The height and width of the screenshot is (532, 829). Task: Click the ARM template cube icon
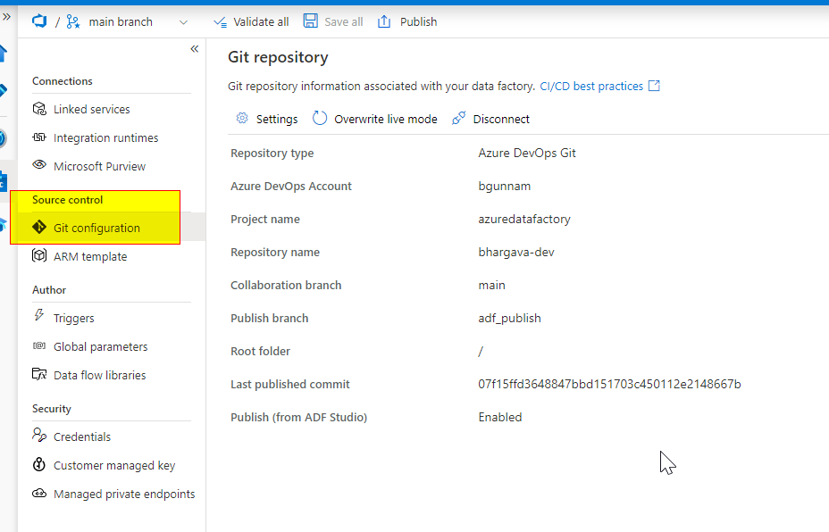click(x=39, y=255)
